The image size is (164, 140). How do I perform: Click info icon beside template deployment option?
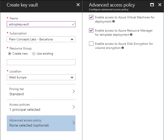coord(131,35)
